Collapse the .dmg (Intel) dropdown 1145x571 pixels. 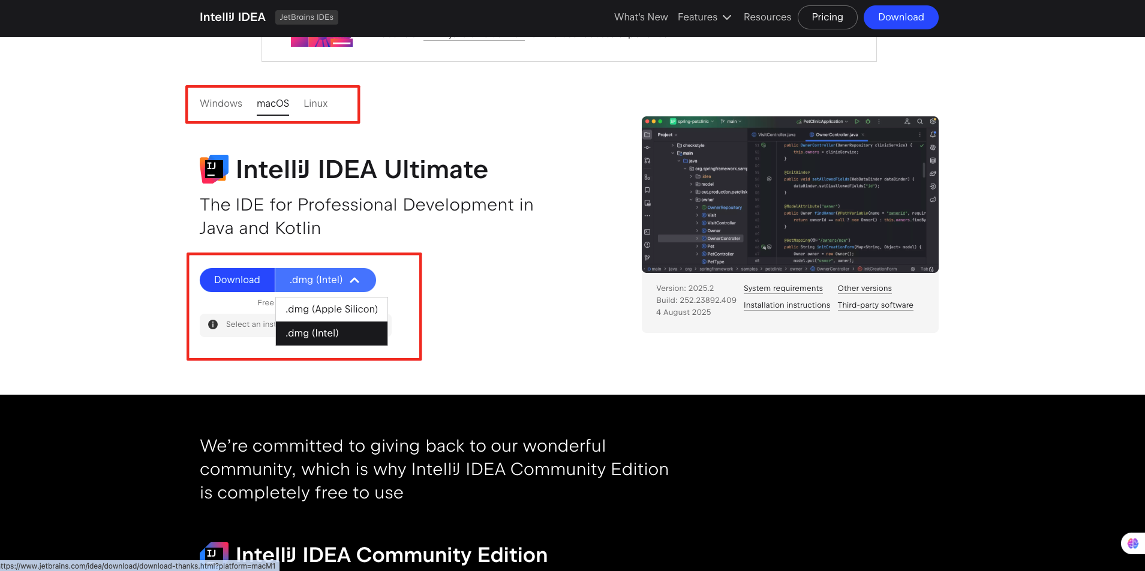325,280
